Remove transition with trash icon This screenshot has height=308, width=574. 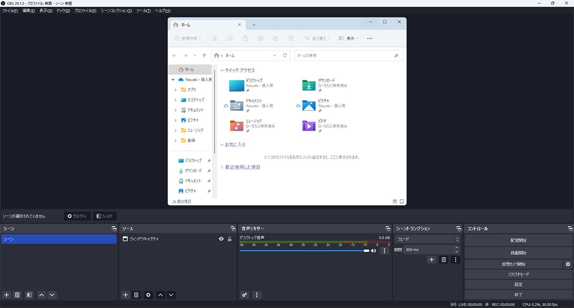click(443, 259)
